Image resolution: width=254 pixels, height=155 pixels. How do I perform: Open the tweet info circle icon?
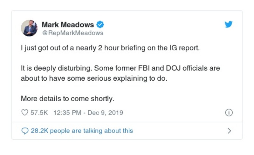click(x=229, y=113)
